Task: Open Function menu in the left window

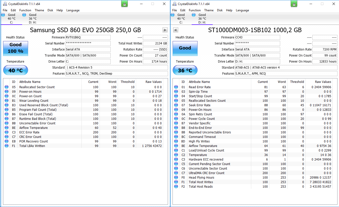Action: (x=25, y=10)
